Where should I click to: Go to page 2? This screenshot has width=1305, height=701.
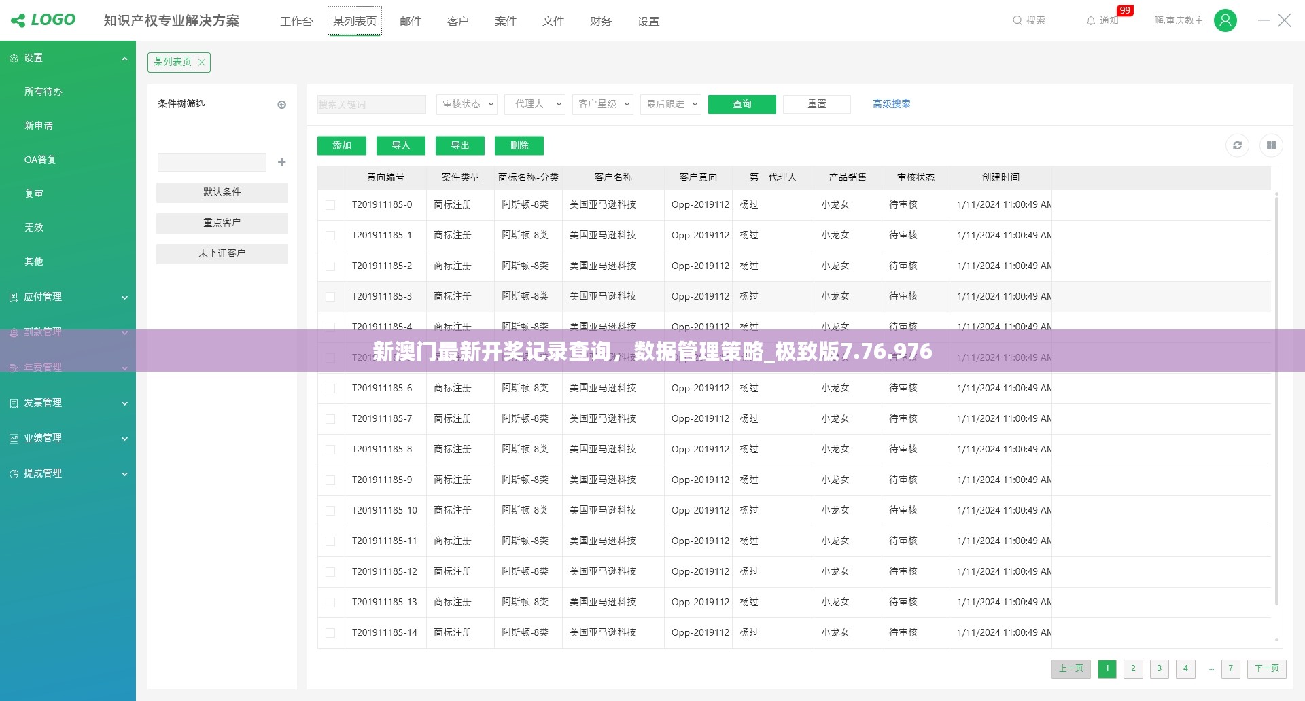point(1133,668)
